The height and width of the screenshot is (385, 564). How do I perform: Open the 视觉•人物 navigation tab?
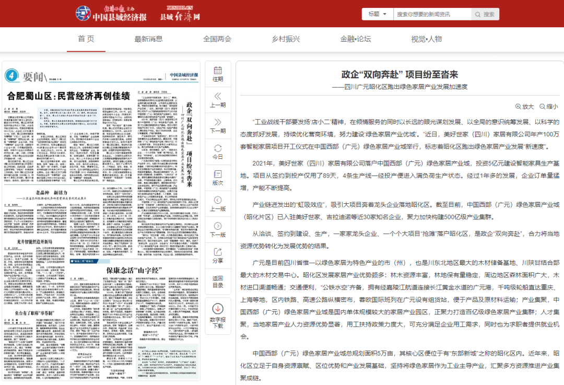pos(426,39)
